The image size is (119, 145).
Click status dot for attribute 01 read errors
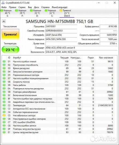pyautogui.click(x=4, y=61)
